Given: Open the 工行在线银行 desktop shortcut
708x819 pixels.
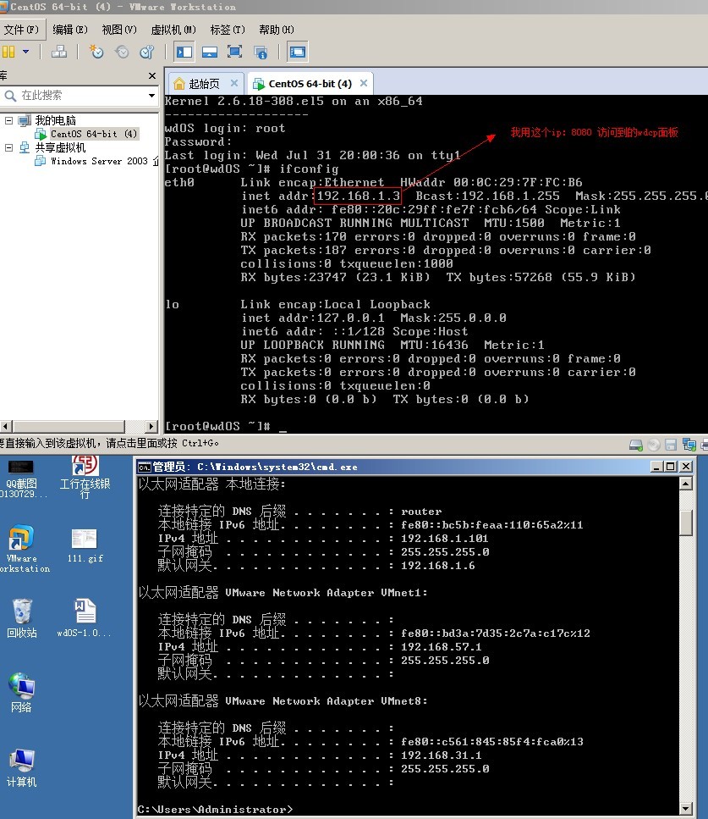Looking at the screenshot, I should (85, 478).
